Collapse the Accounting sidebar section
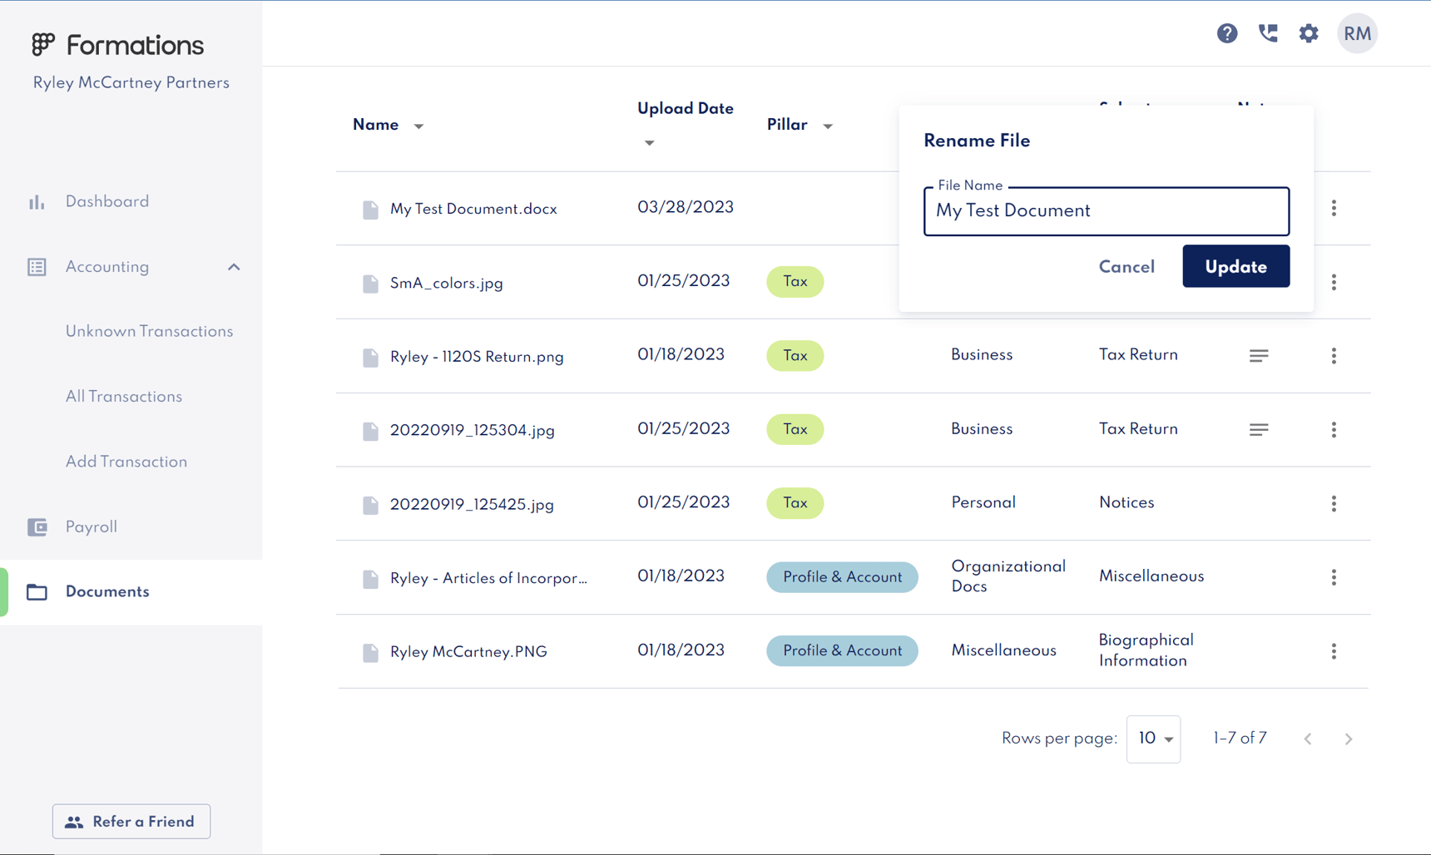1431x855 pixels. pos(234,267)
